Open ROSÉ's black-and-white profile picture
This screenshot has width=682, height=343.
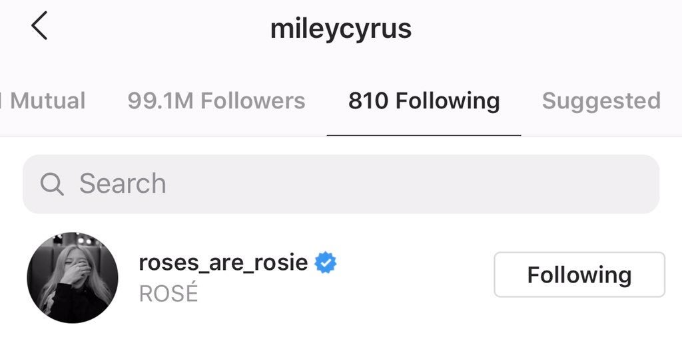tap(72, 277)
